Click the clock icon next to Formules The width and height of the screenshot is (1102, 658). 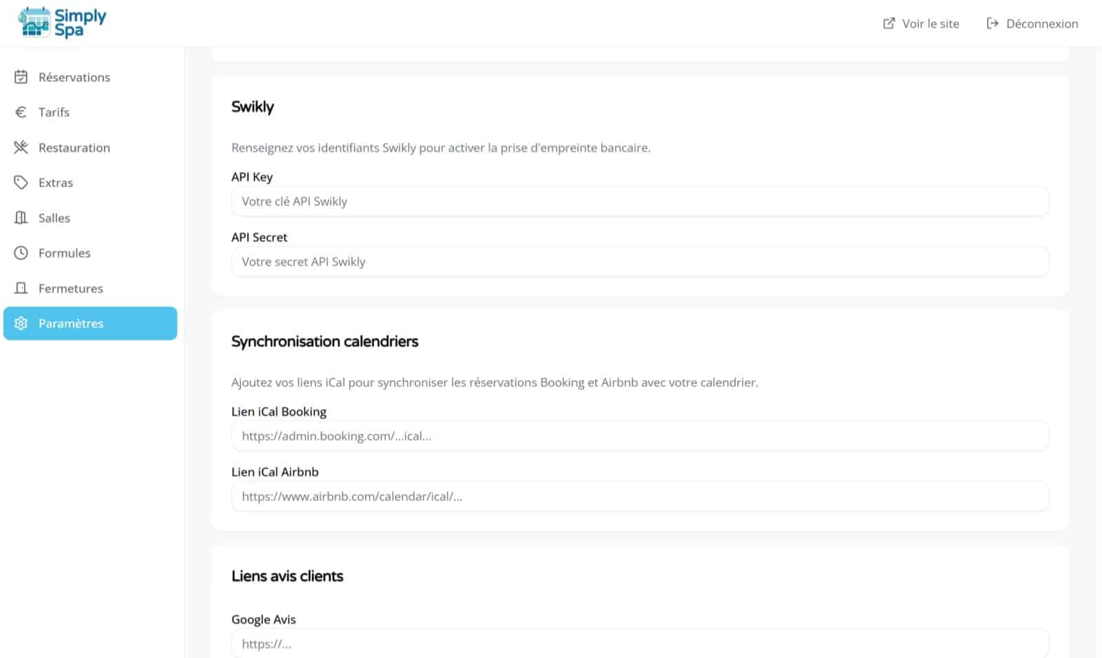(x=21, y=253)
